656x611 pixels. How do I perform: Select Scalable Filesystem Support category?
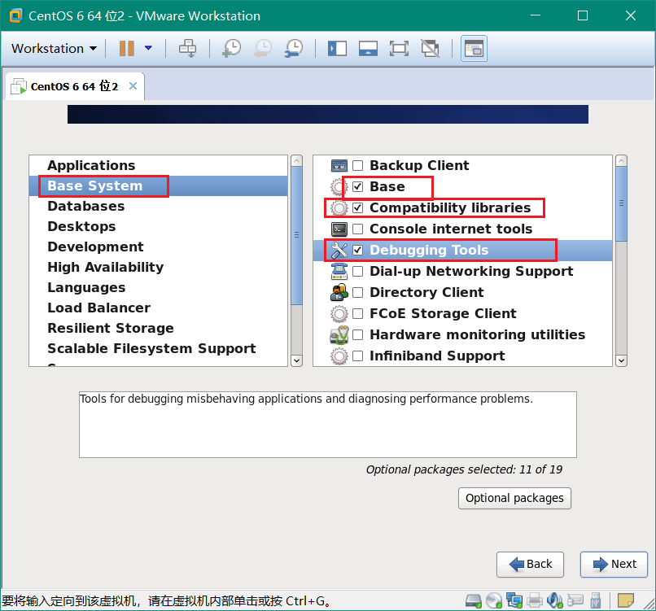coord(158,348)
